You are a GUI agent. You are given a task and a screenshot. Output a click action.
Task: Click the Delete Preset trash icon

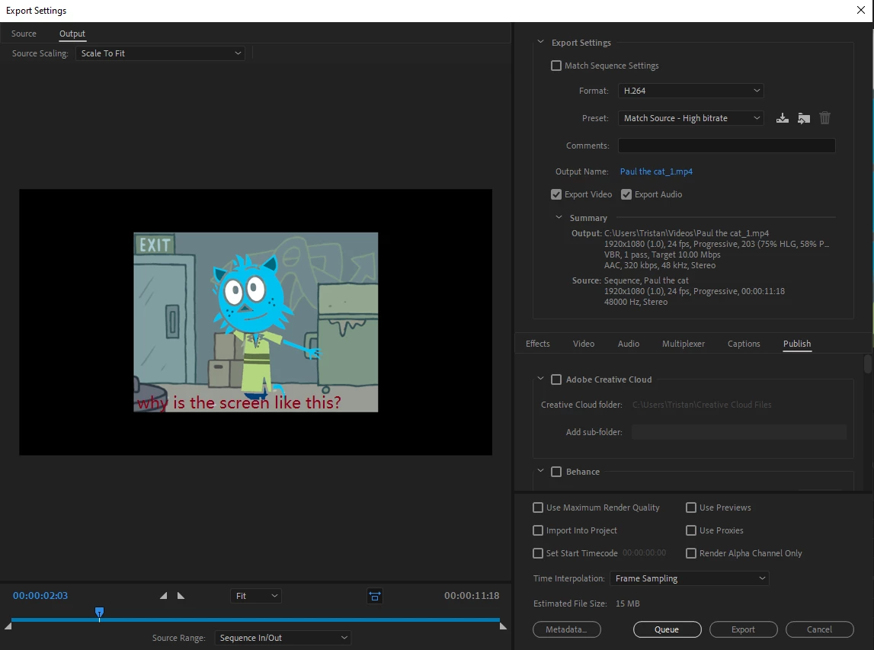coord(824,118)
